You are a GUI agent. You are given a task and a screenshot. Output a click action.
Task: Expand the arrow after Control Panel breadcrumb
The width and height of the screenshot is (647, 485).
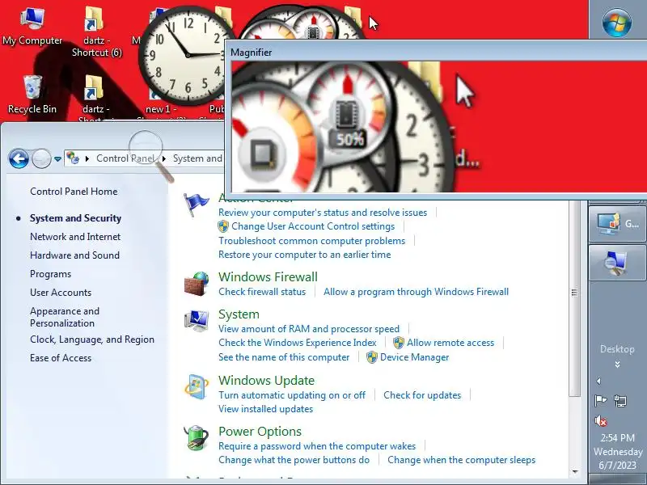(164, 158)
